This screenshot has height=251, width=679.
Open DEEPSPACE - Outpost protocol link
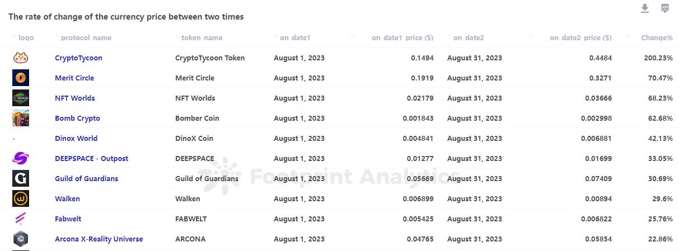pos(91,158)
